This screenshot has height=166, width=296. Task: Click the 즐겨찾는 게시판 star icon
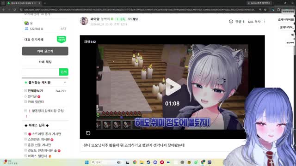[26, 83]
